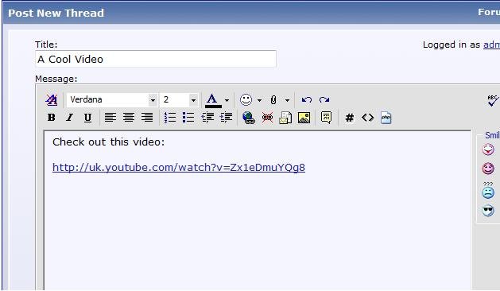Screen dimensions: 500x291
Task: Insert the cool sunglasses smiley
Action: [488, 211]
